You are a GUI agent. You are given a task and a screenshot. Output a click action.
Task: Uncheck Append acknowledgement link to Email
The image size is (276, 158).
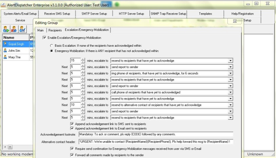click(72, 128)
